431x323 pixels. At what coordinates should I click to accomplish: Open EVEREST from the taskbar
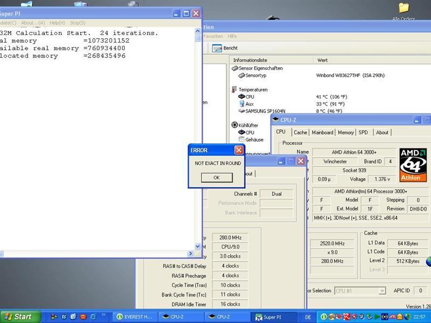pyautogui.click(x=136, y=317)
